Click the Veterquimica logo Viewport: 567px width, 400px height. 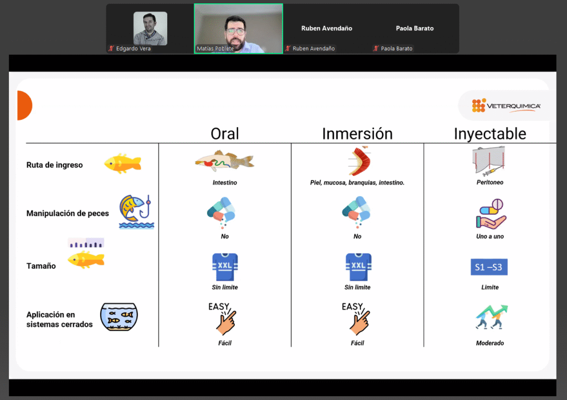(506, 106)
